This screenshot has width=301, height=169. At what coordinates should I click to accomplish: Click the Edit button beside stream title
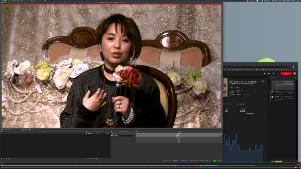(x=262, y=82)
